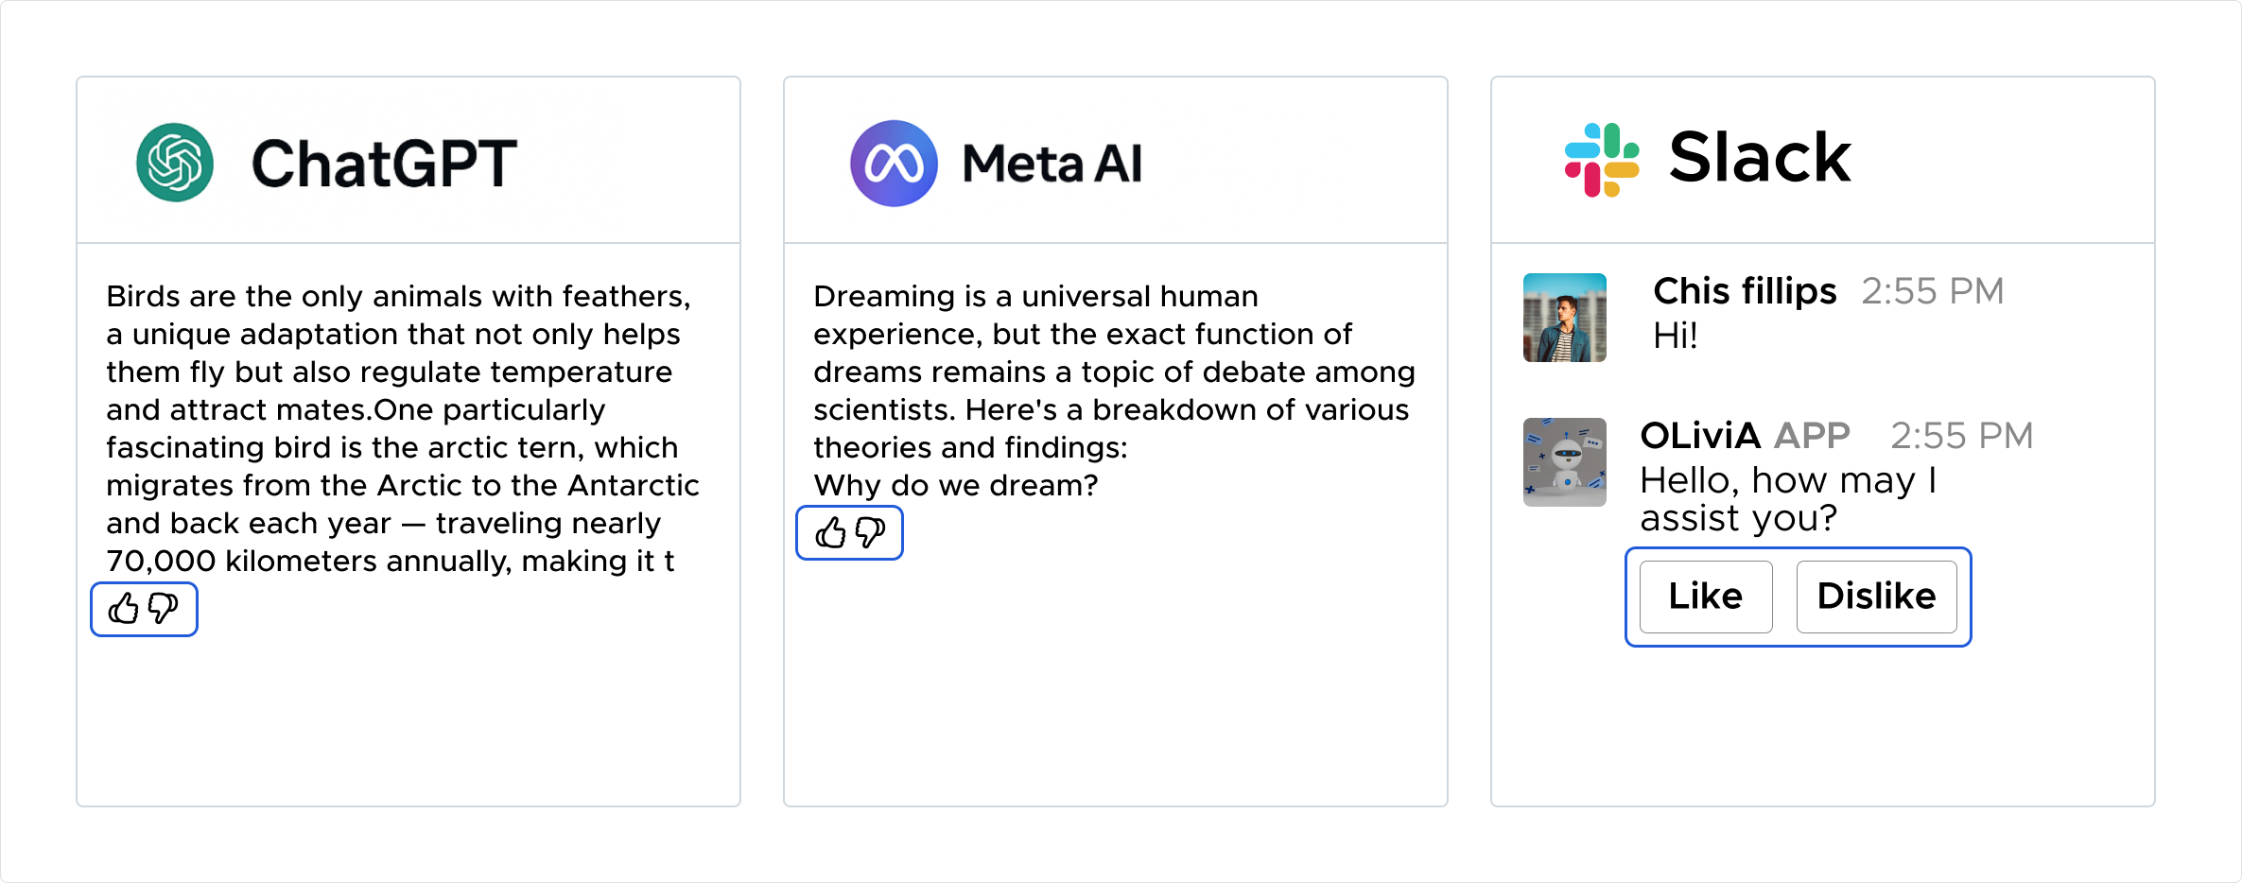Like the Meta AI dreaming response
The height and width of the screenshot is (883, 2242).
coord(830,533)
